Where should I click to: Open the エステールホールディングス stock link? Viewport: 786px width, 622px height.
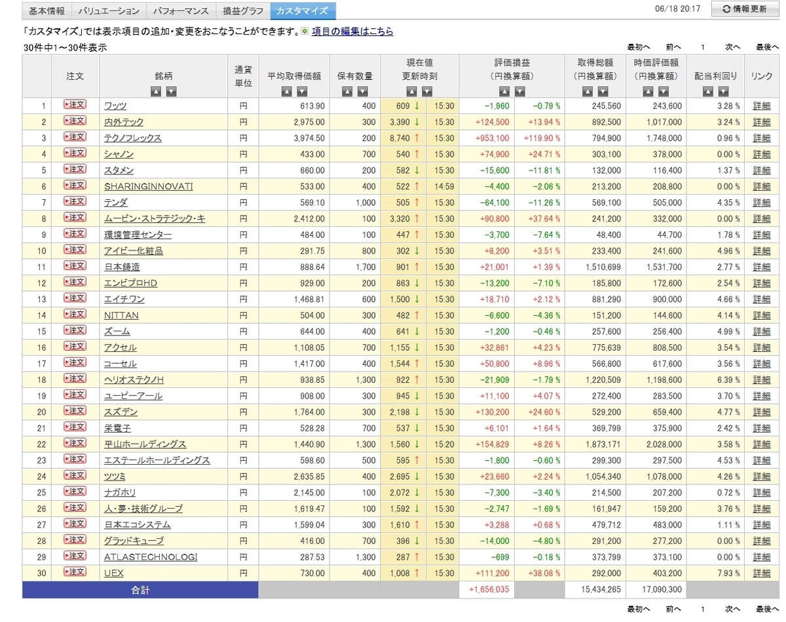(157, 460)
